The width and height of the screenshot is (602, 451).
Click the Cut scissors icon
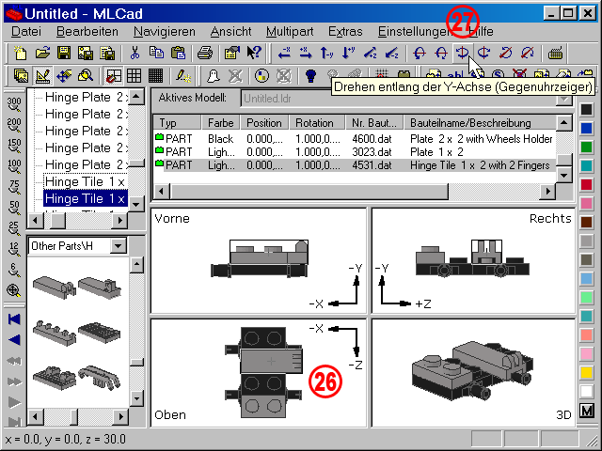(135, 53)
